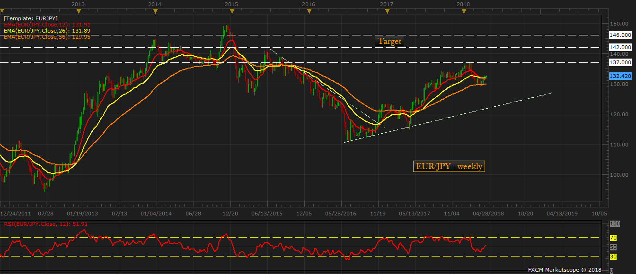This screenshot has height=274, width=636.
Task: Select the yellow EMA 26 legend entry
Action: click(47, 30)
